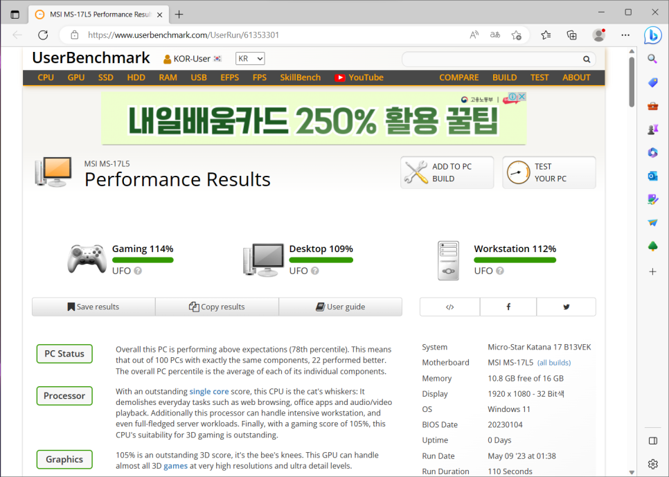Add a sidebar app with plus icon

click(653, 271)
